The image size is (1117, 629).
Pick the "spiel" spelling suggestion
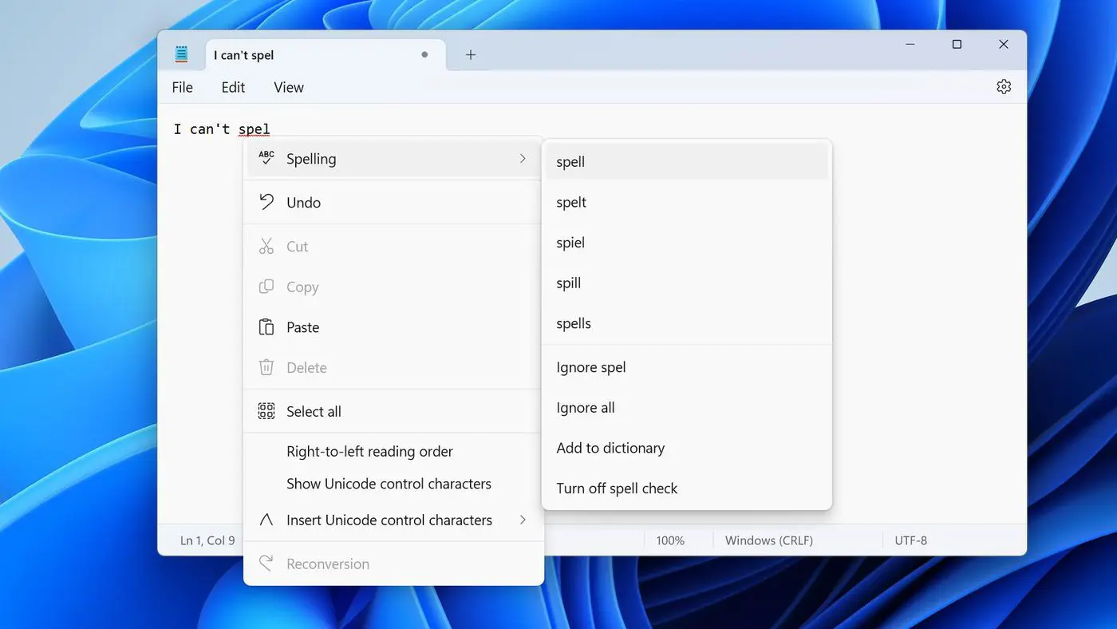pyautogui.click(x=687, y=243)
